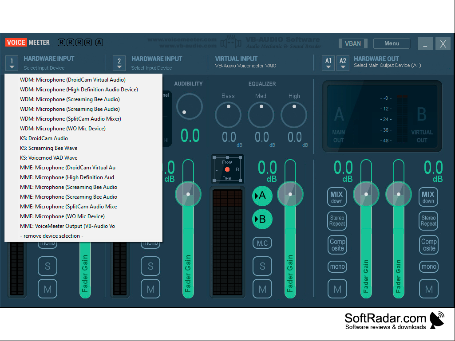Expand the A1 output device dropdown
This screenshot has height=341, width=455.
(x=328, y=63)
